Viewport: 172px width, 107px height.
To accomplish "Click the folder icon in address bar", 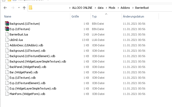I will click(x=31, y=8).
